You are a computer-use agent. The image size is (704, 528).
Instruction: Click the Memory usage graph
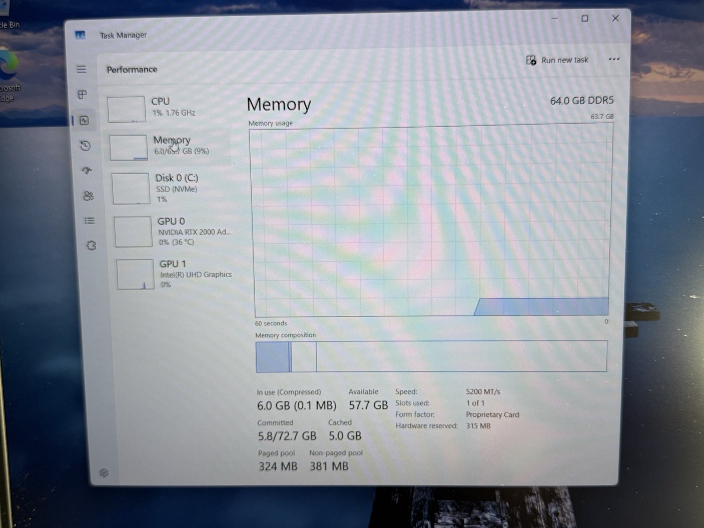point(431,220)
